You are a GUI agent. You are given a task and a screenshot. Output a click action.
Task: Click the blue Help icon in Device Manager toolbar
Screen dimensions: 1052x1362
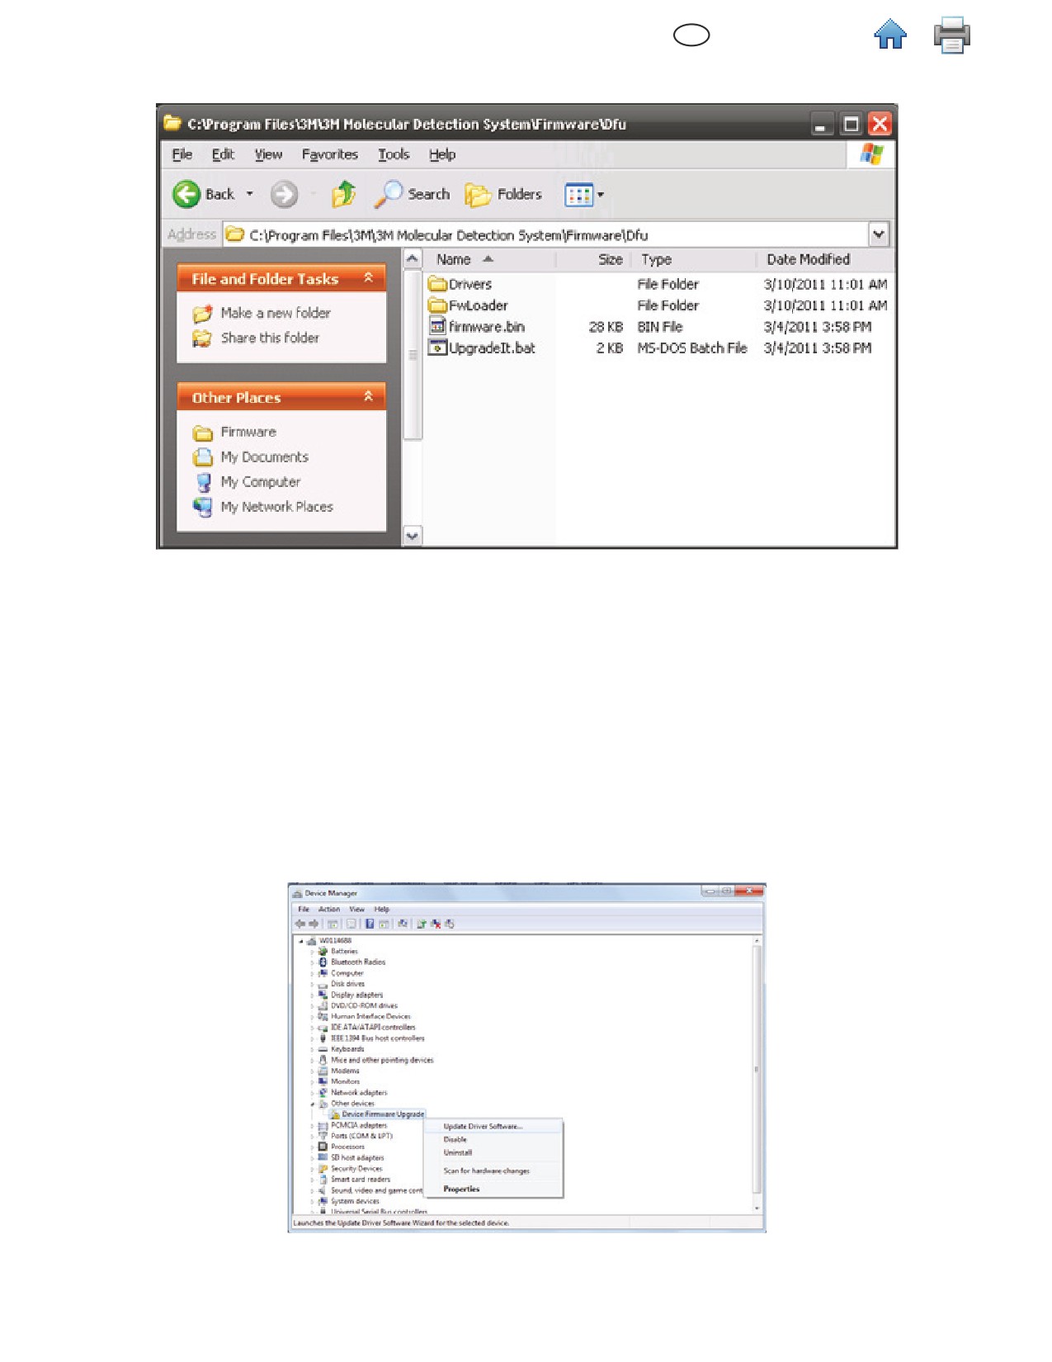(x=370, y=924)
